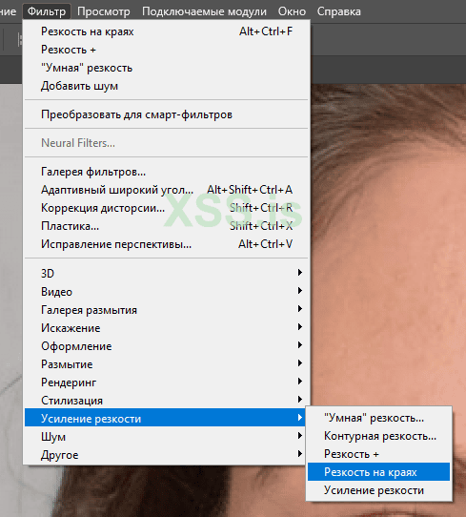466x517 pixels.
Task: Choose Резкость + in the submenu
Action: pyautogui.click(x=378, y=454)
